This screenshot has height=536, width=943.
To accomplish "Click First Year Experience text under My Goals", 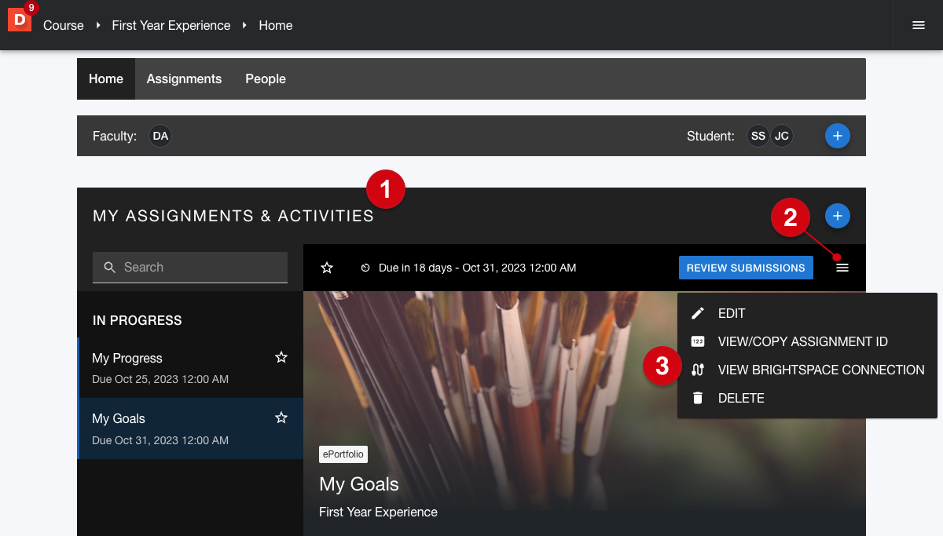I will point(378,512).
